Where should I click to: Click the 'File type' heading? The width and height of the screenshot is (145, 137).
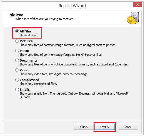16,15
